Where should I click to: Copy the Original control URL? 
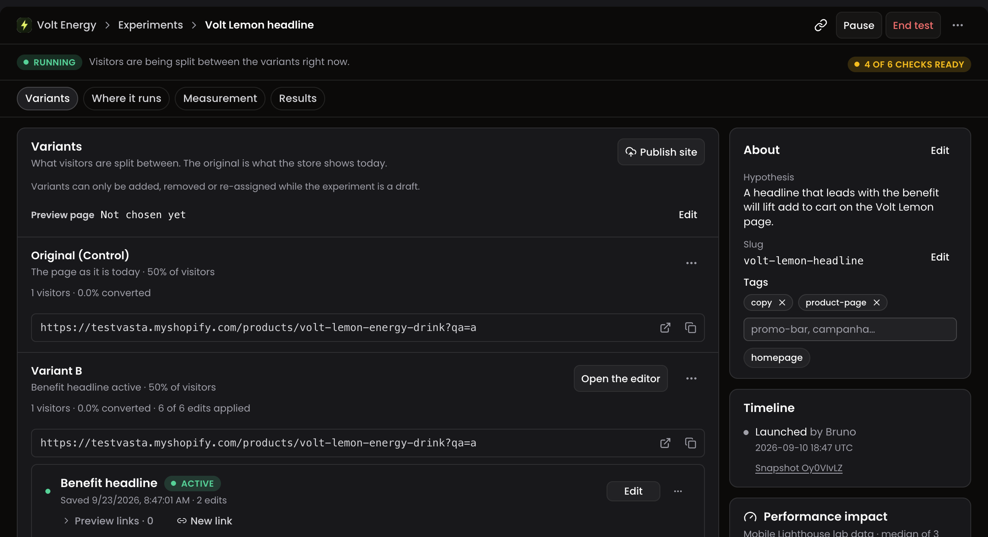(x=691, y=328)
